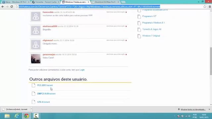Screen dimensions: 212x119
Task: Close the downloads bar
Action: (209, 109)
